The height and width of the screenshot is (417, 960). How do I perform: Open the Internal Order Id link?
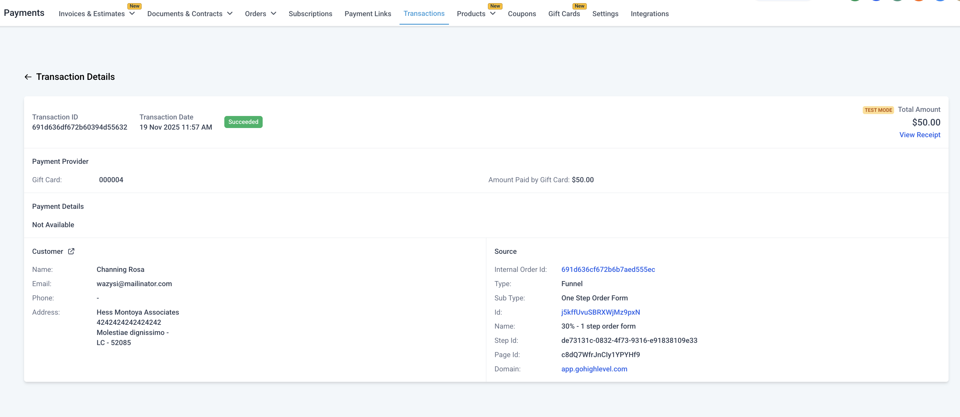[x=608, y=269]
